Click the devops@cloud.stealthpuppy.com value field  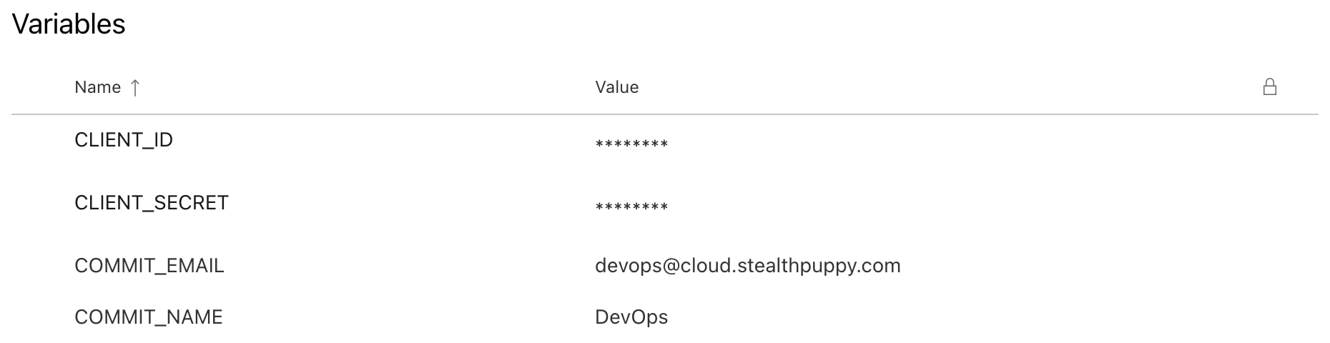748,266
